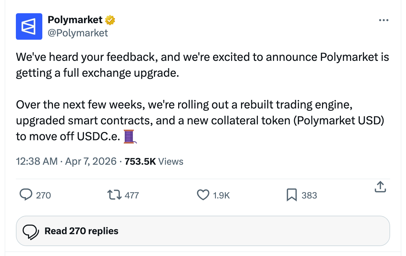Screen dimensions: 406x256
Task: Open the 12:38 AM timestamp link
Action: coord(37,161)
